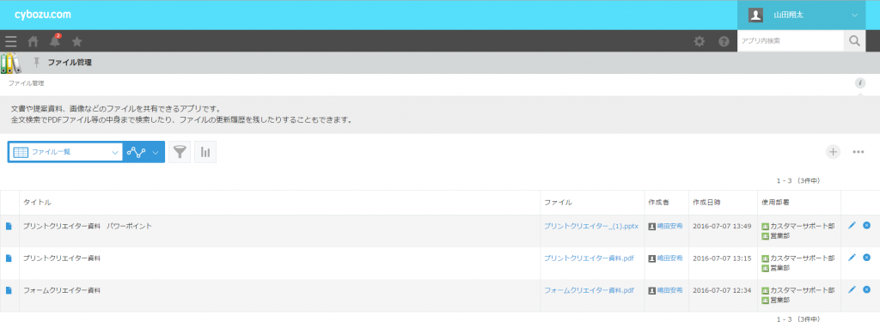Viewport: 880px width, 328px height.
Task: Click the date 2016-07-07 12:34
Action: pyautogui.click(x=722, y=290)
